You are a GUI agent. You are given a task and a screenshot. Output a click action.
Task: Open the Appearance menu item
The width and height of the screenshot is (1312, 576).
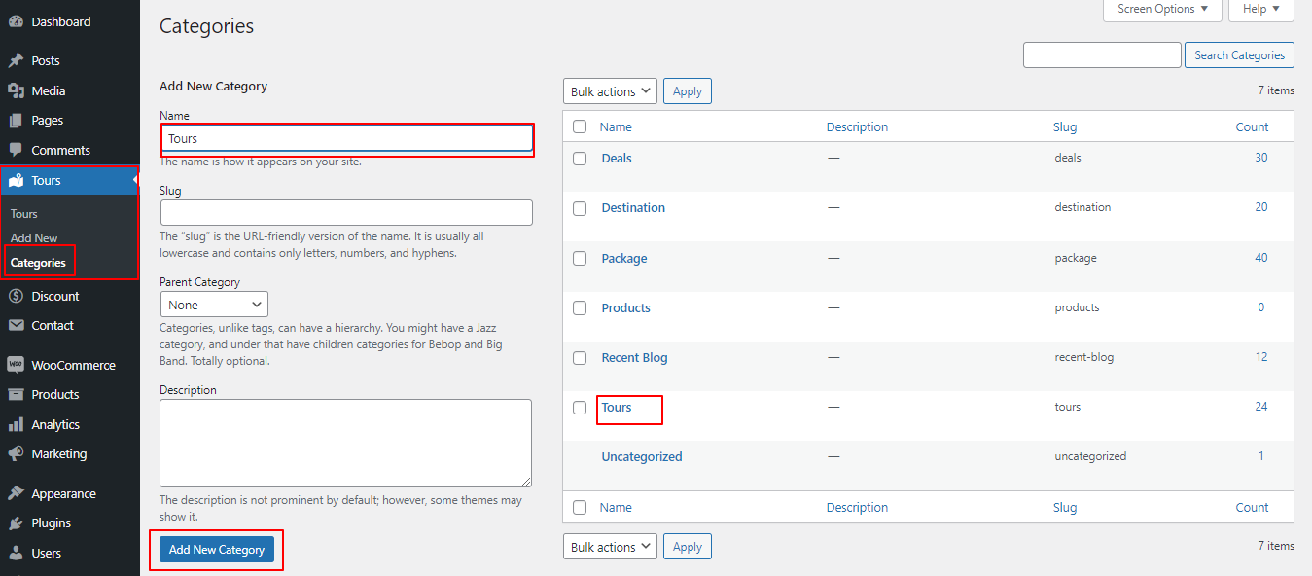63,493
